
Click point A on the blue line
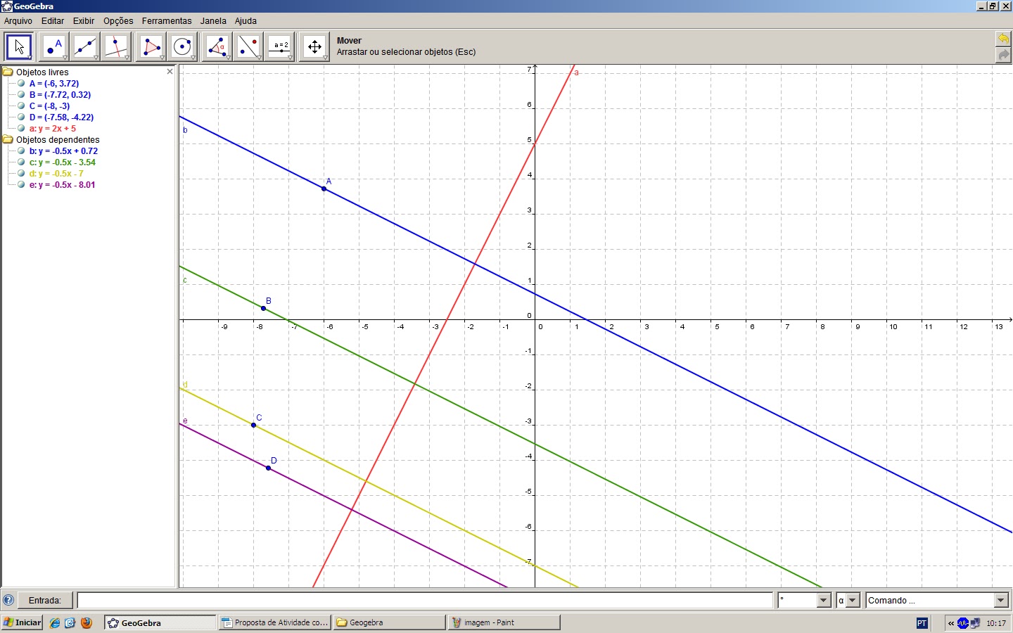coord(324,188)
